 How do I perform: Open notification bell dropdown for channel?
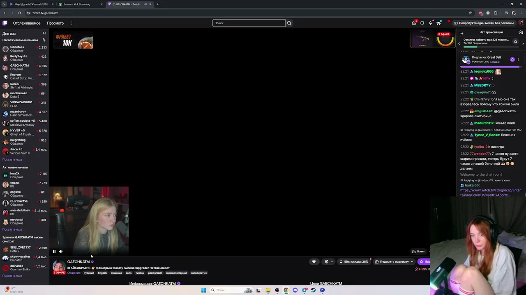point(328,262)
